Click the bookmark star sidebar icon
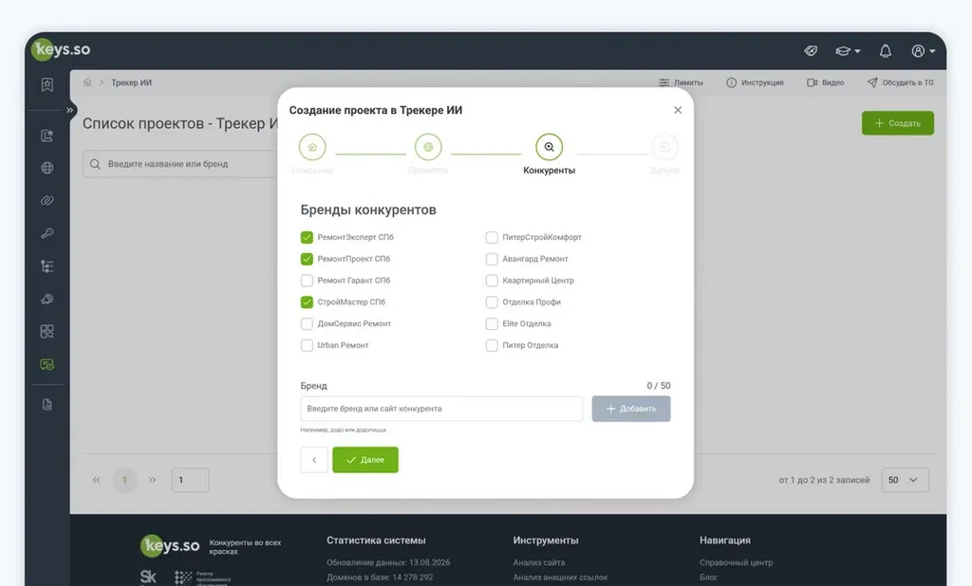The width and height of the screenshot is (972, 586). tap(47, 84)
